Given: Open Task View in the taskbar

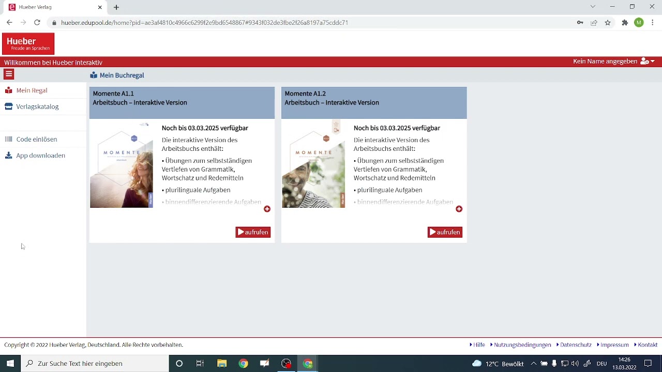Looking at the screenshot, I should [x=200, y=364].
